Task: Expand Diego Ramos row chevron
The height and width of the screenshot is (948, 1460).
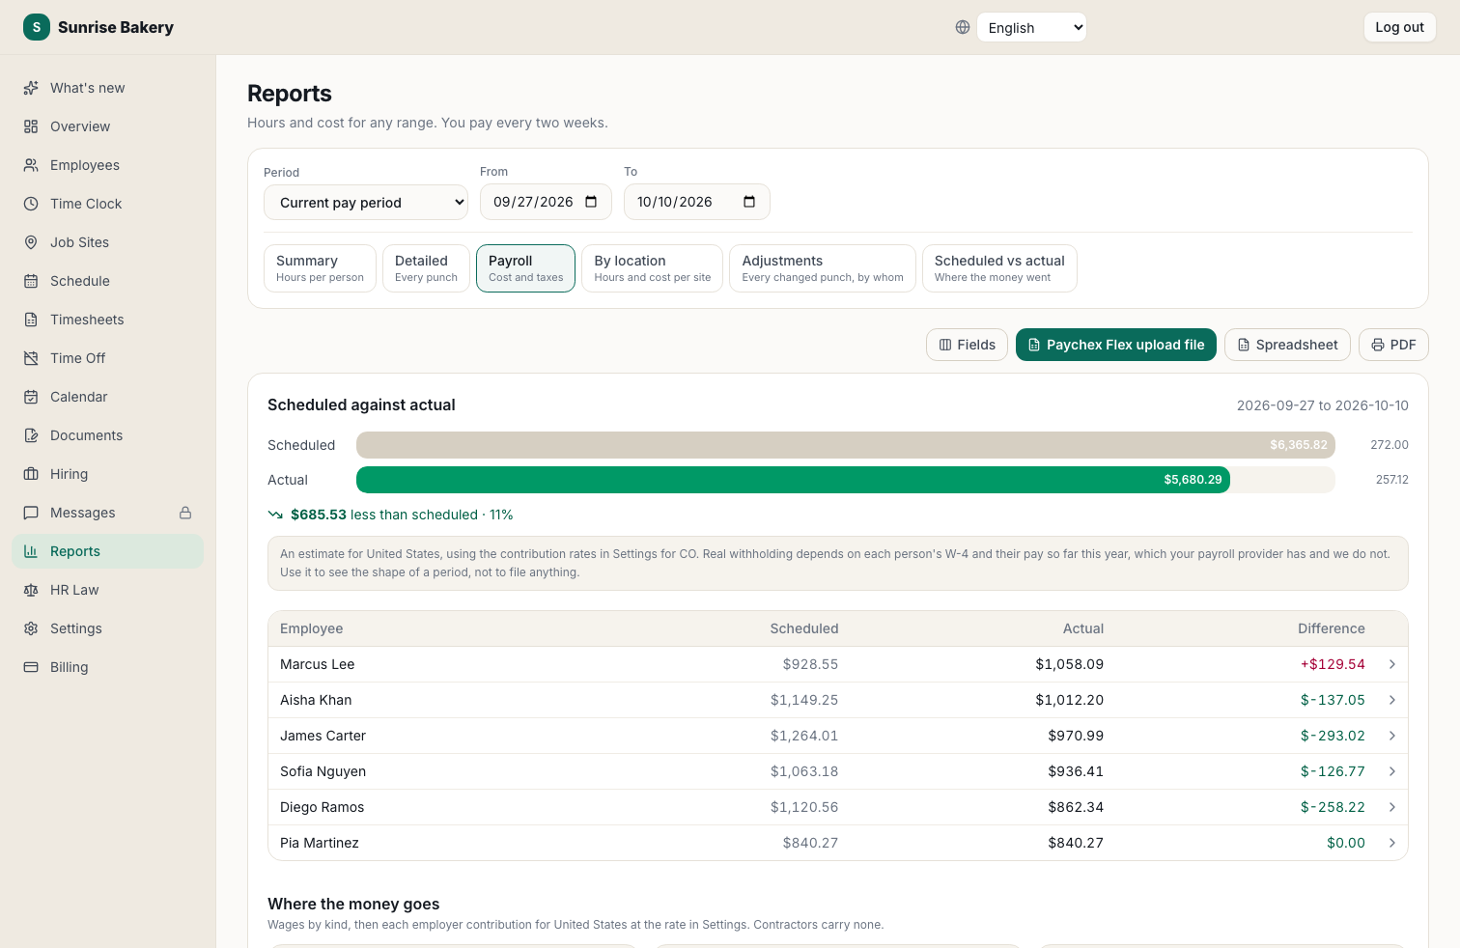Action: pos(1392,807)
